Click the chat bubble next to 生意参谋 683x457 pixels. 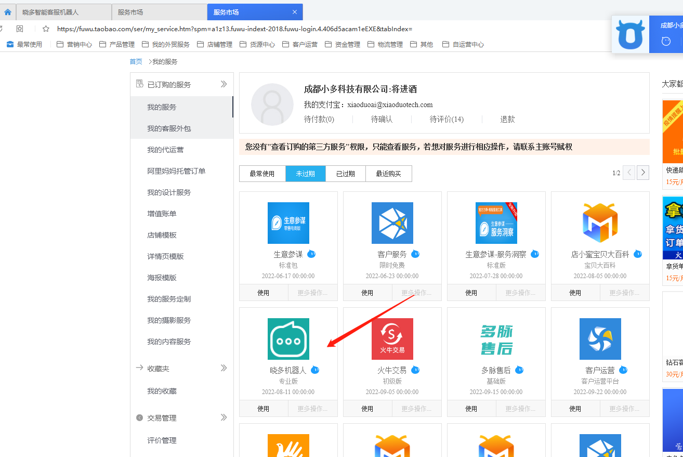pos(311,254)
